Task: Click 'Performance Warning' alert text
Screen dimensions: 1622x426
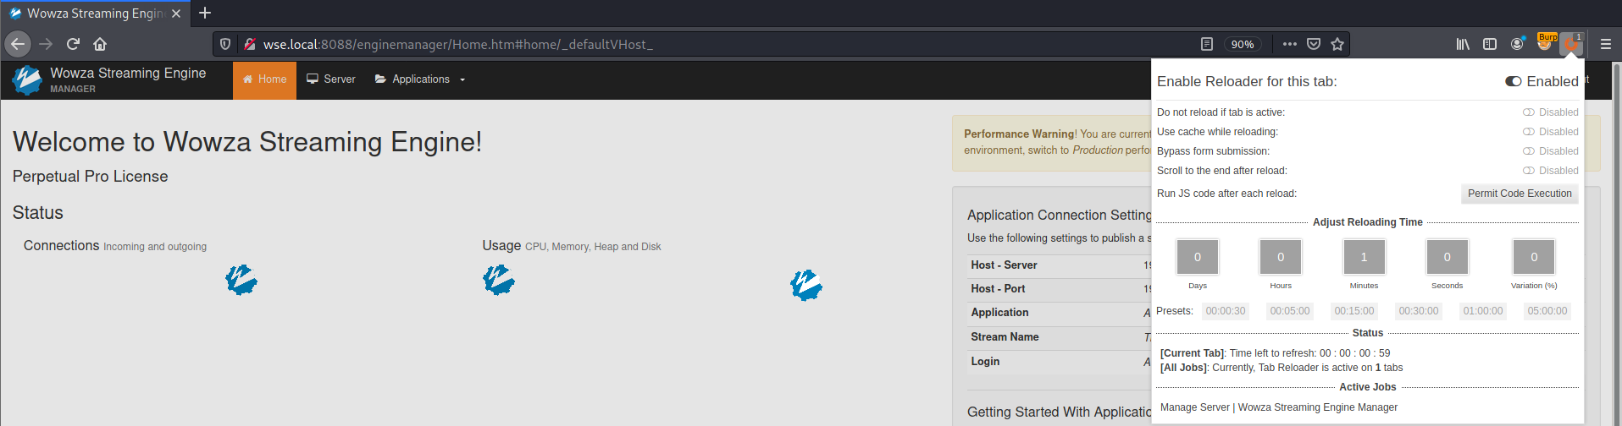Action: click(1019, 134)
